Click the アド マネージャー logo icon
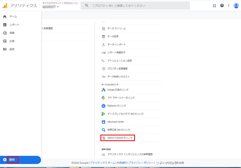The width and height of the screenshot is (241, 168). pos(103,98)
